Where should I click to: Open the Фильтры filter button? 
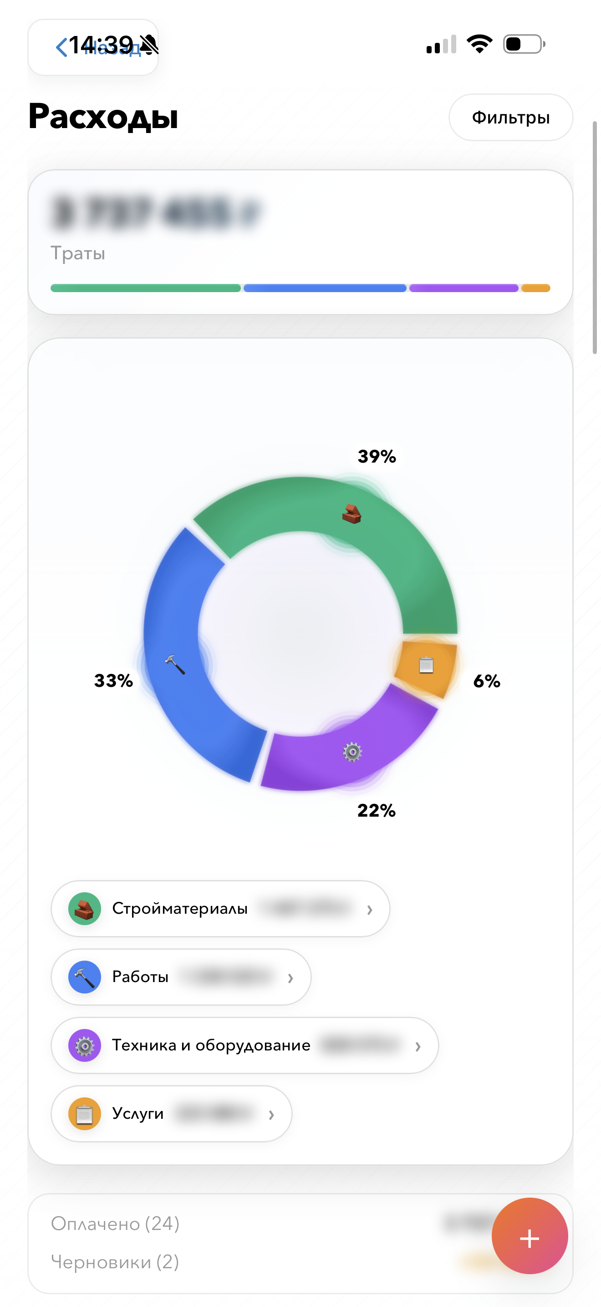(x=510, y=117)
